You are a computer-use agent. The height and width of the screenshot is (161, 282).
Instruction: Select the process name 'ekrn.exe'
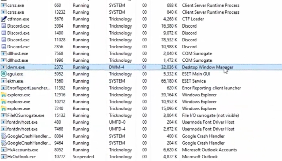[15, 81]
